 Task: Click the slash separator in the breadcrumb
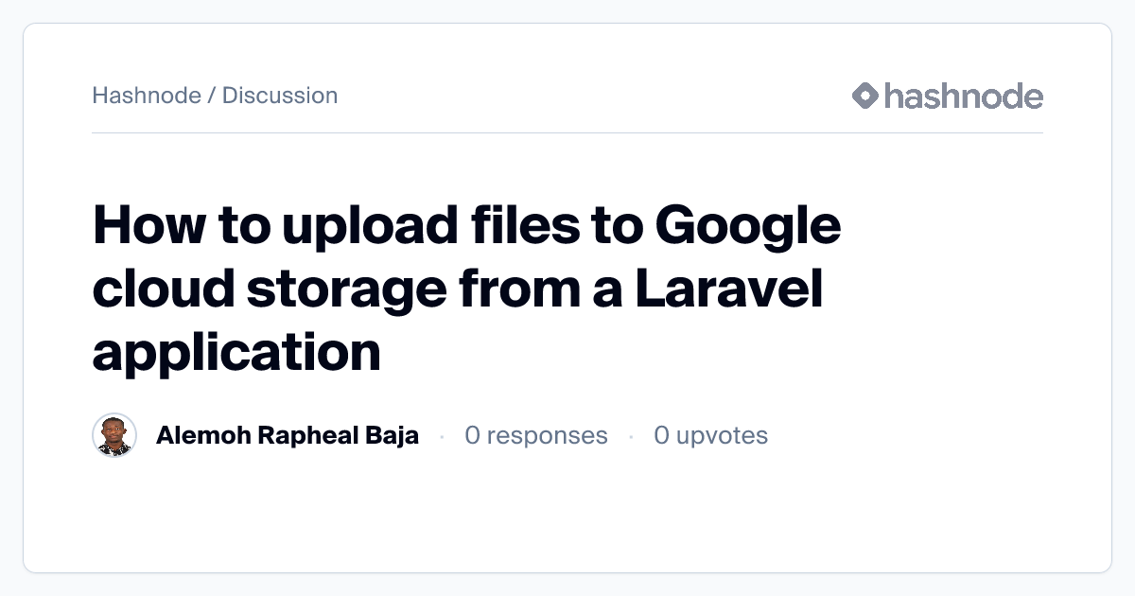pos(211,96)
